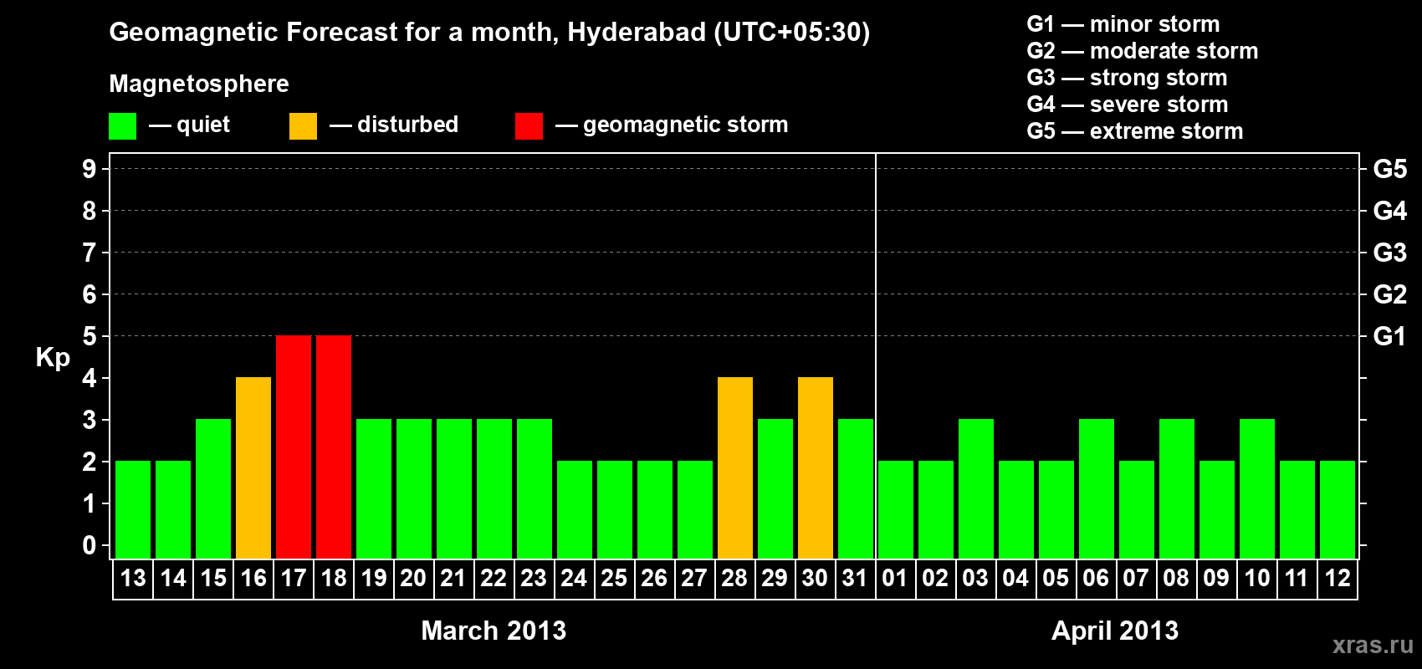Click the '— quiet' legend label
The height and width of the screenshot is (669, 1422).
(189, 125)
